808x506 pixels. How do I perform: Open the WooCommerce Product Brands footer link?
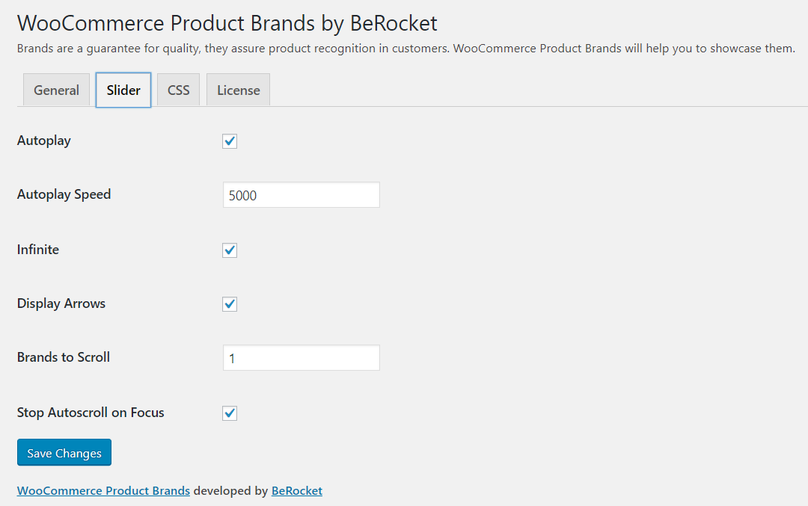102,490
